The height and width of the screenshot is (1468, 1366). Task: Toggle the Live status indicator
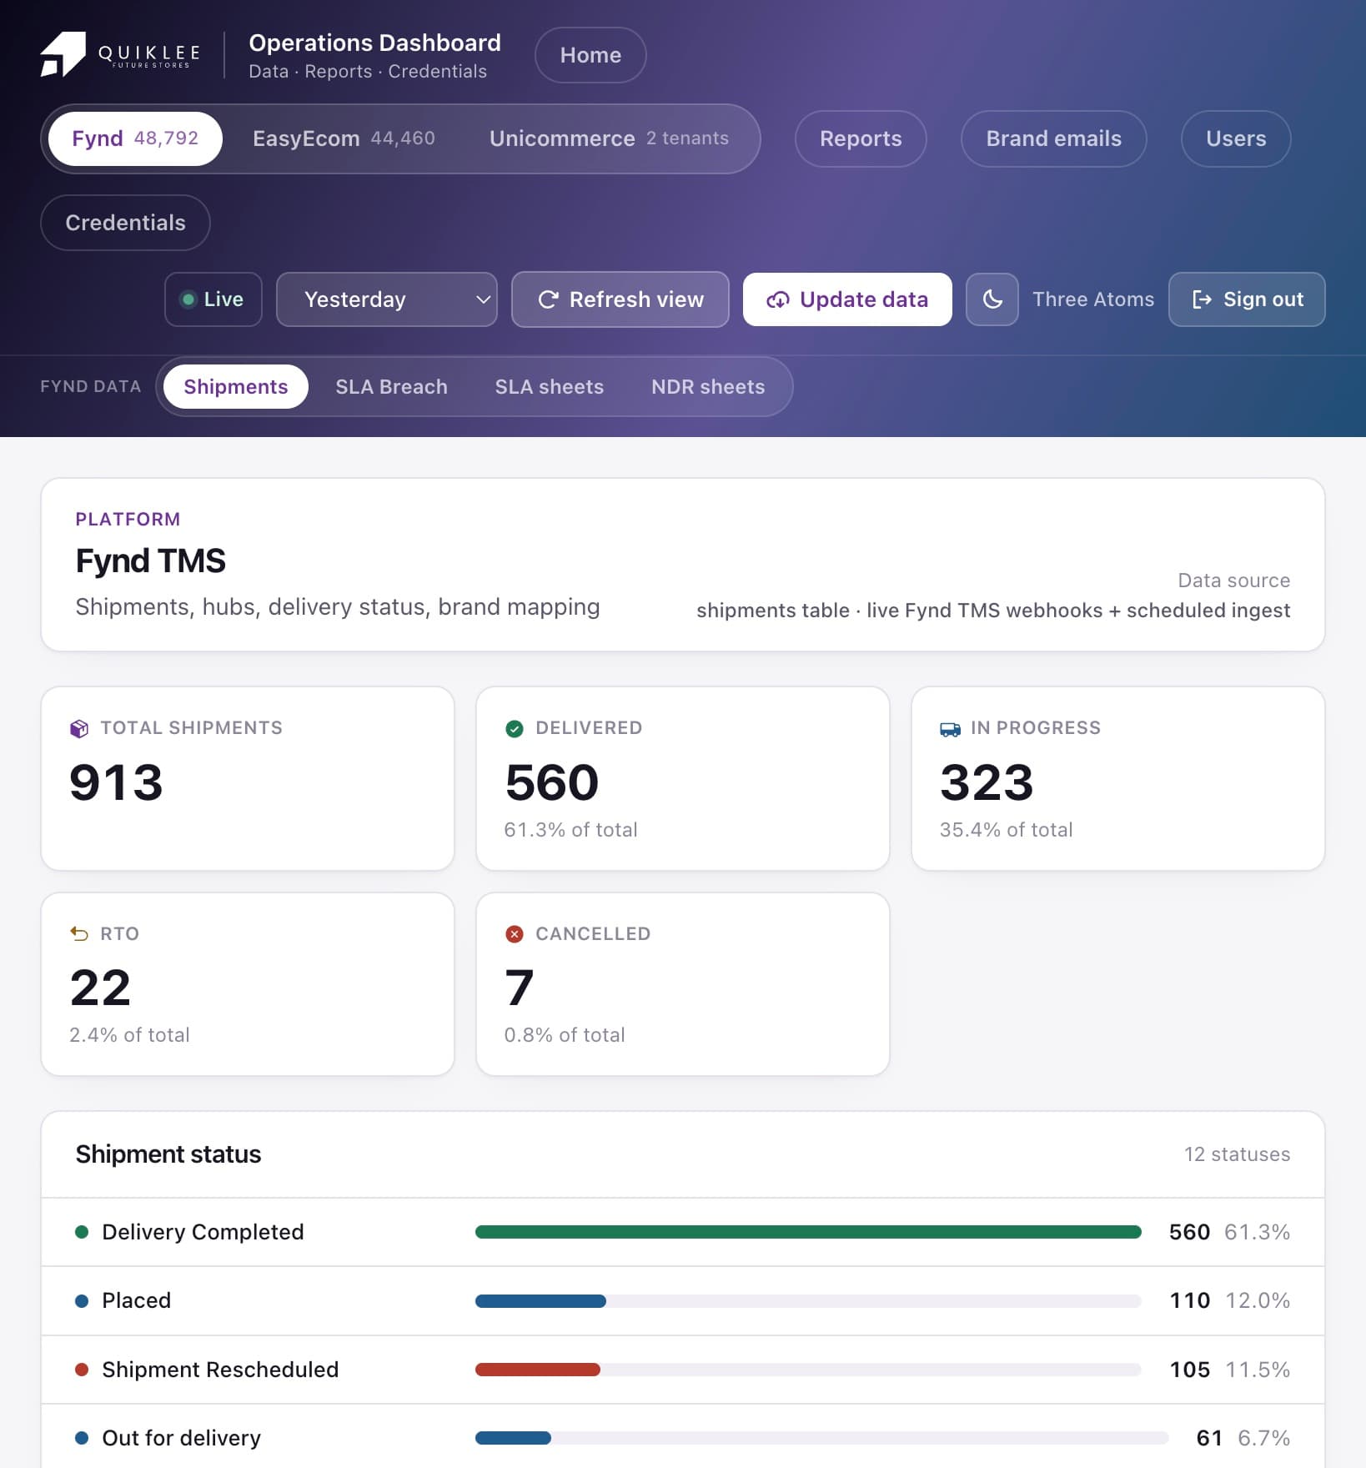(213, 299)
